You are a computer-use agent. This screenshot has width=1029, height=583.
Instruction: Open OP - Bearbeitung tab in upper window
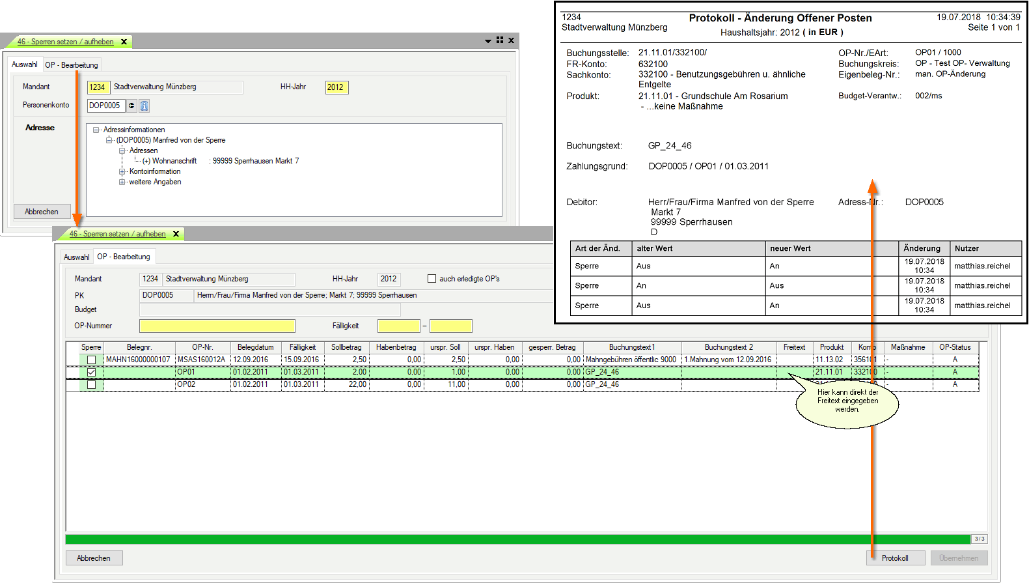pyautogui.click(x=72, y=65)
